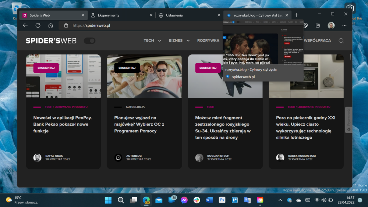Viewport: 368px width, 207px height.
Task: Switch to the rozrywka.blog tab
Action: coord(257,15)
